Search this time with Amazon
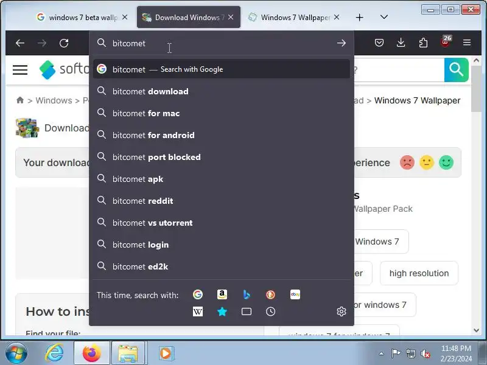The height and width of the screenshot is (365, 487). pos(222,294)
